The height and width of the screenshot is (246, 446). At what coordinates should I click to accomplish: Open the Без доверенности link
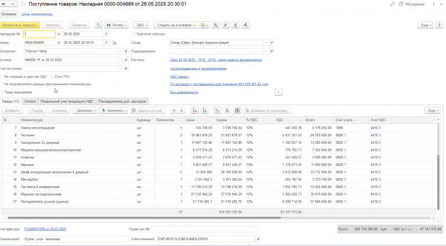pyautogui.click(x=184, y=92)
